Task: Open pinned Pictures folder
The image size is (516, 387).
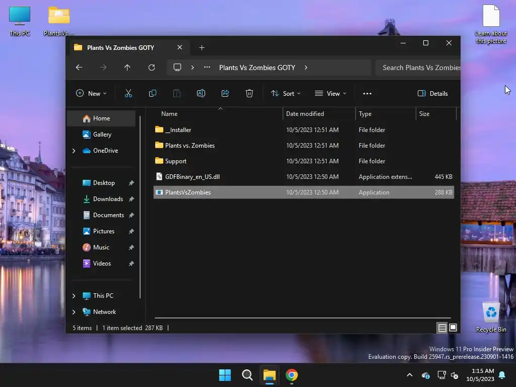Action: pos(101,231)
